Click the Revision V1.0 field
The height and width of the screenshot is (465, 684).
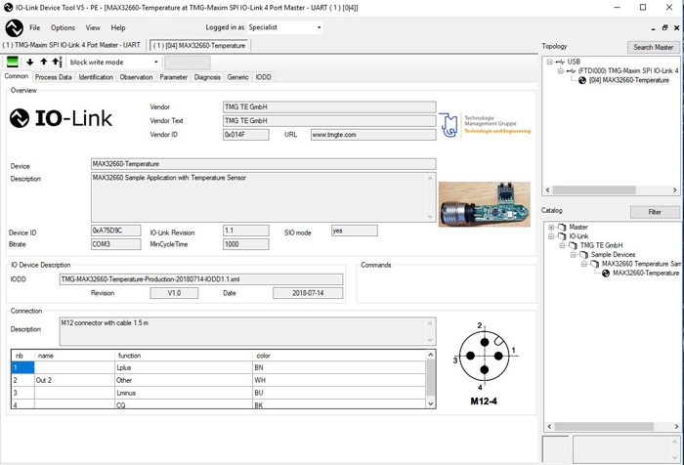[x=174, y=293]
